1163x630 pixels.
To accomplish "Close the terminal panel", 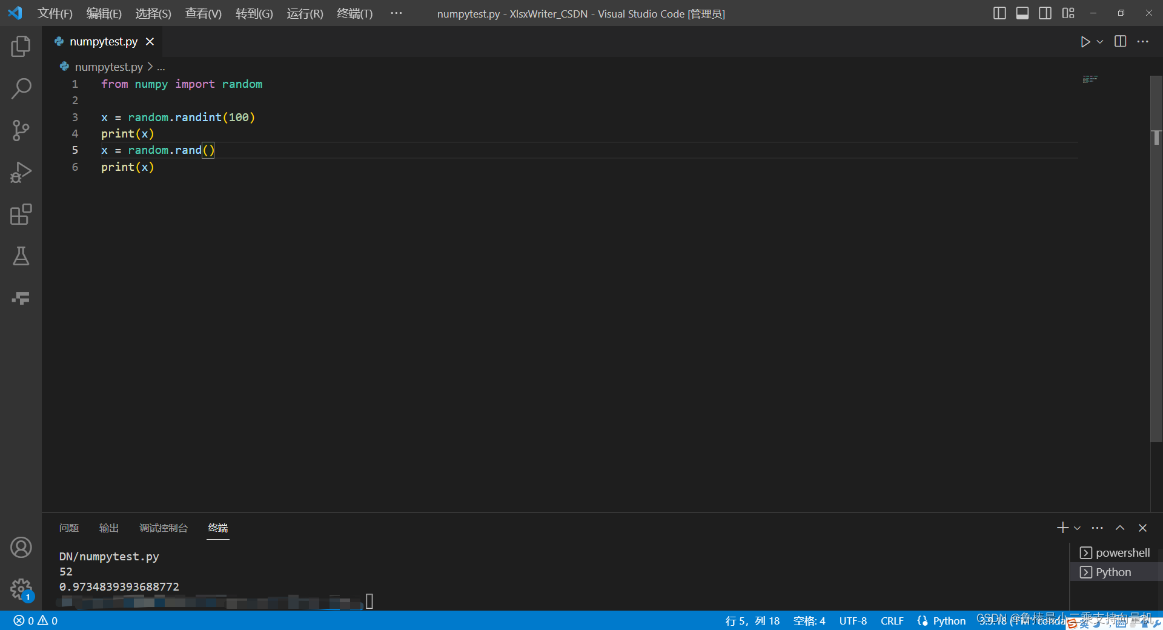I will [1142, 528].
